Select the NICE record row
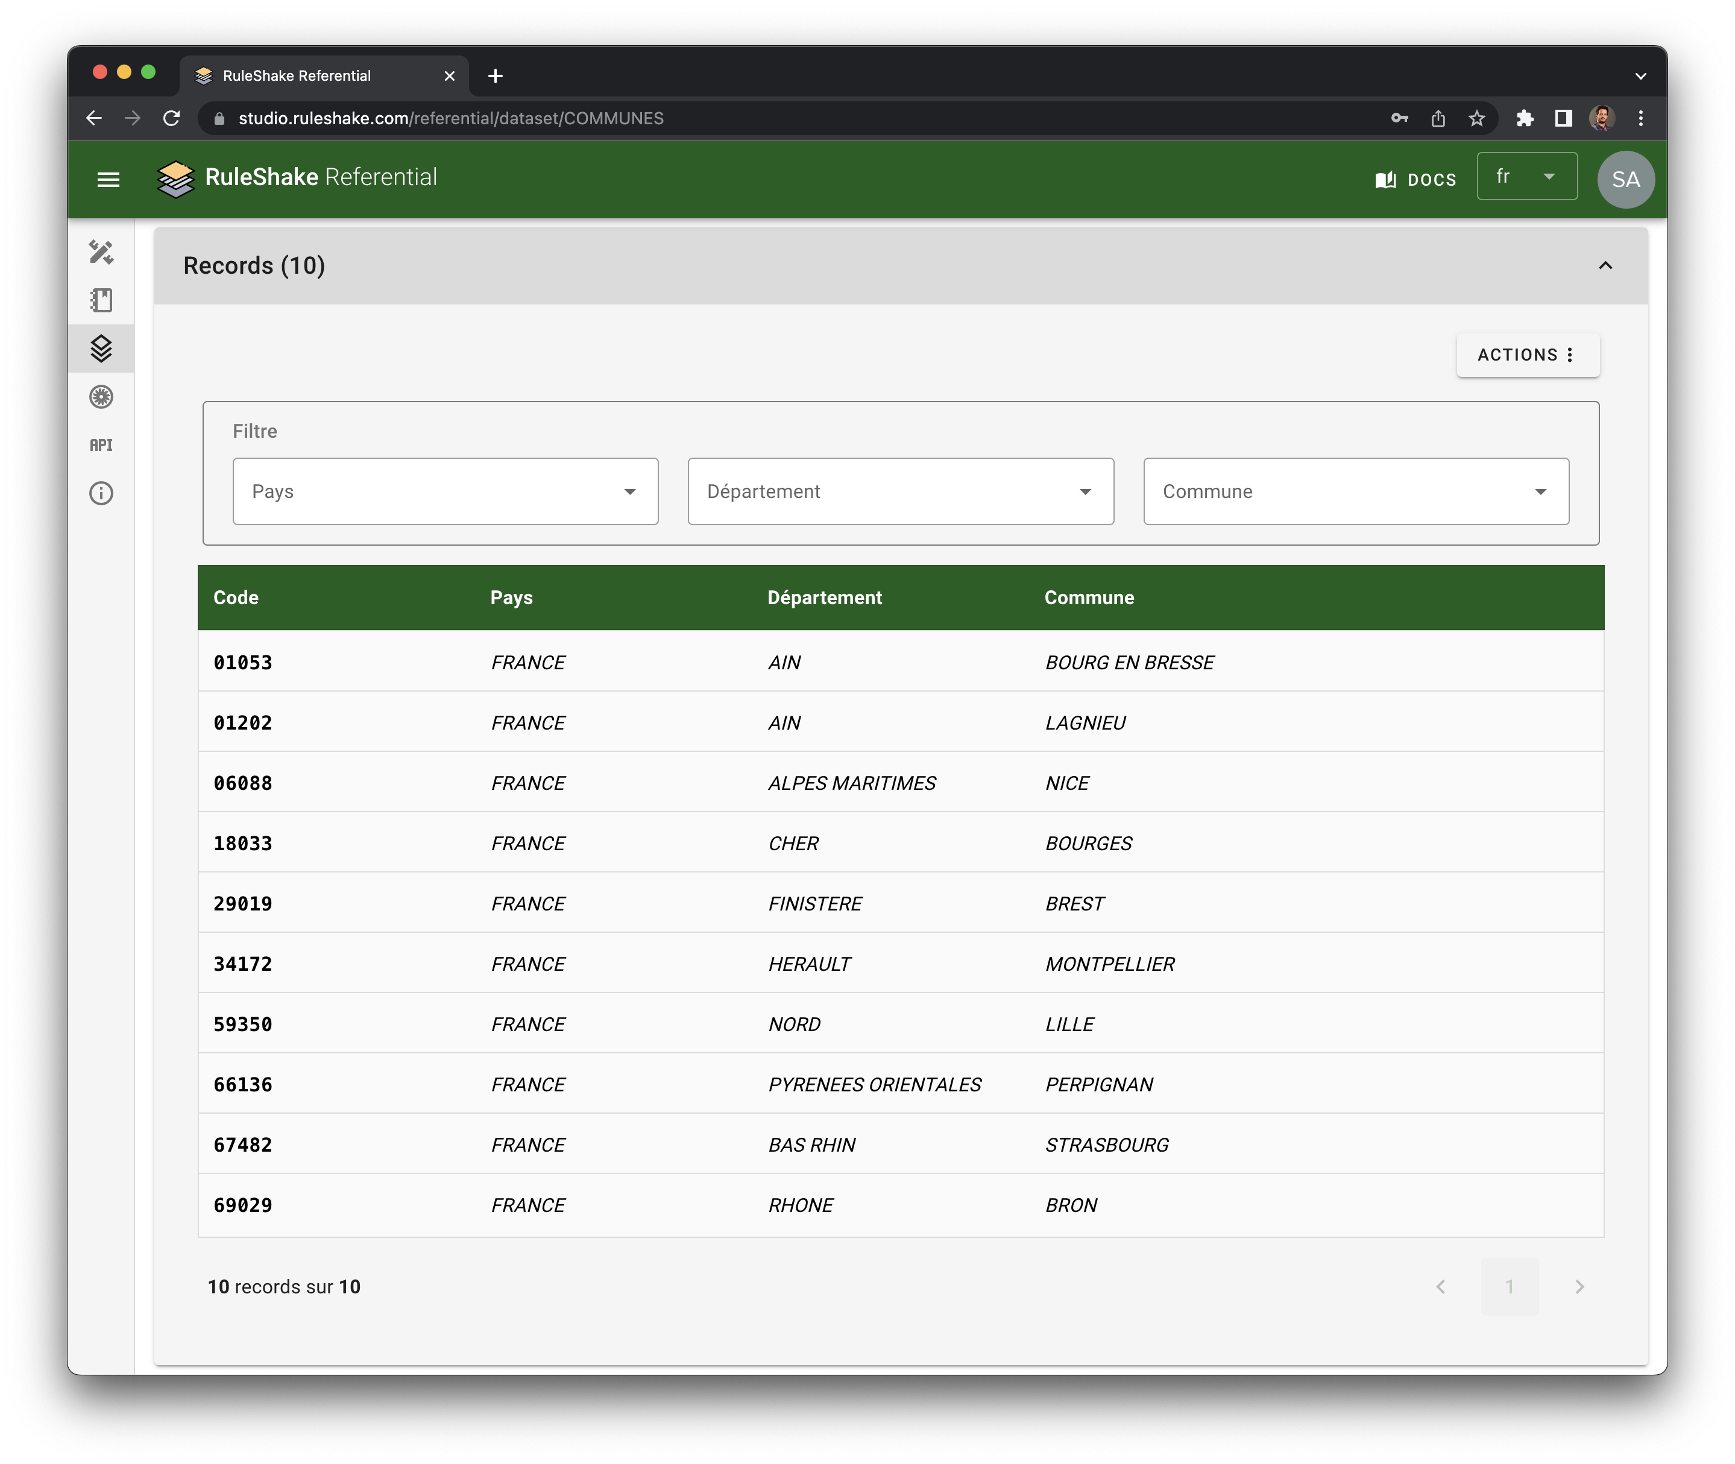Image resolution: width=1735 pixels, height=1464 pixels. pyautogui.click(x=899, y=783)
